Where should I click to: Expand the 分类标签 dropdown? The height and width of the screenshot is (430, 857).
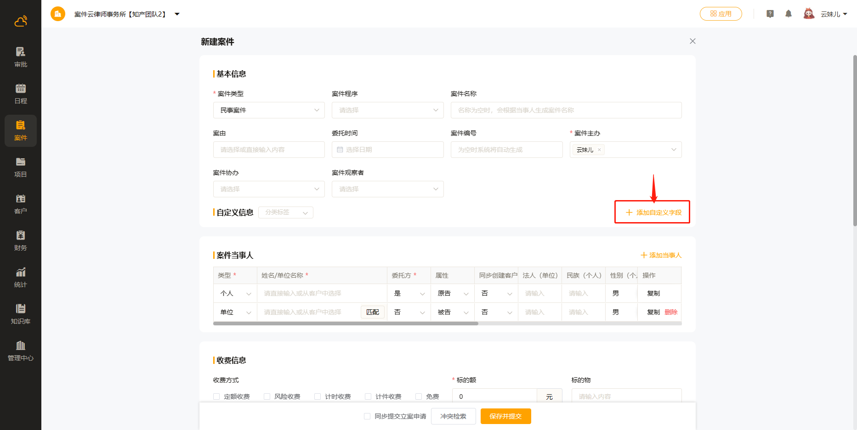click(285, 212)
